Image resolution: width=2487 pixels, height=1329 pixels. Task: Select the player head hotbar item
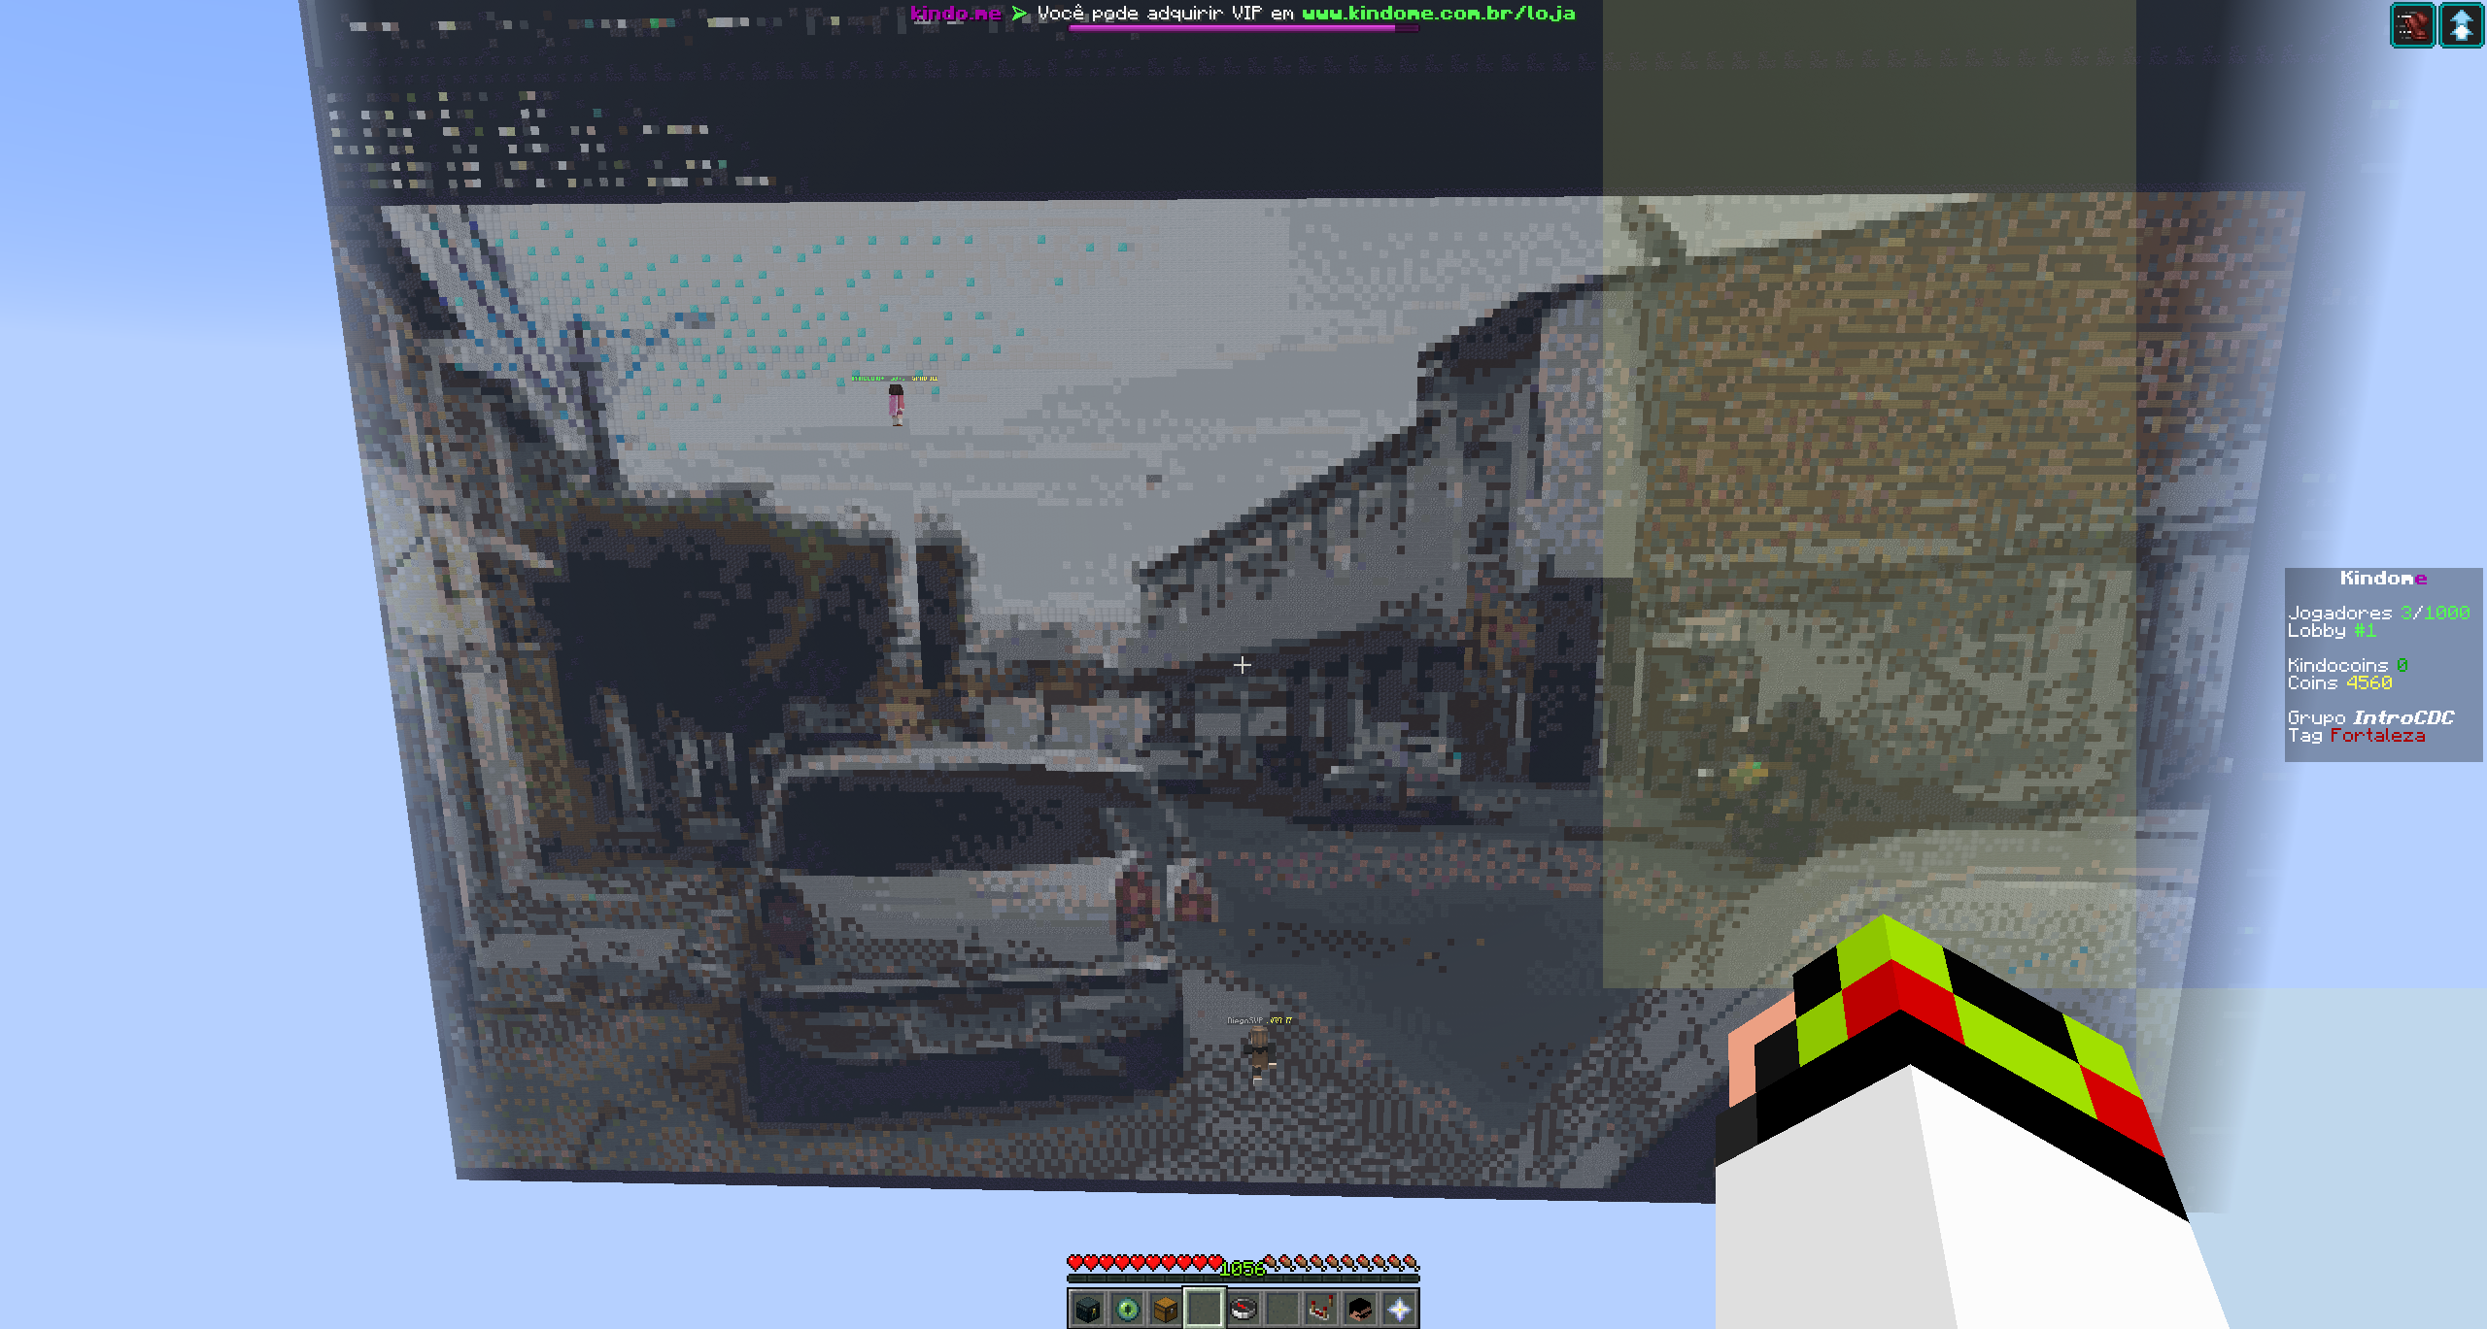[x=1360, y=1310]
